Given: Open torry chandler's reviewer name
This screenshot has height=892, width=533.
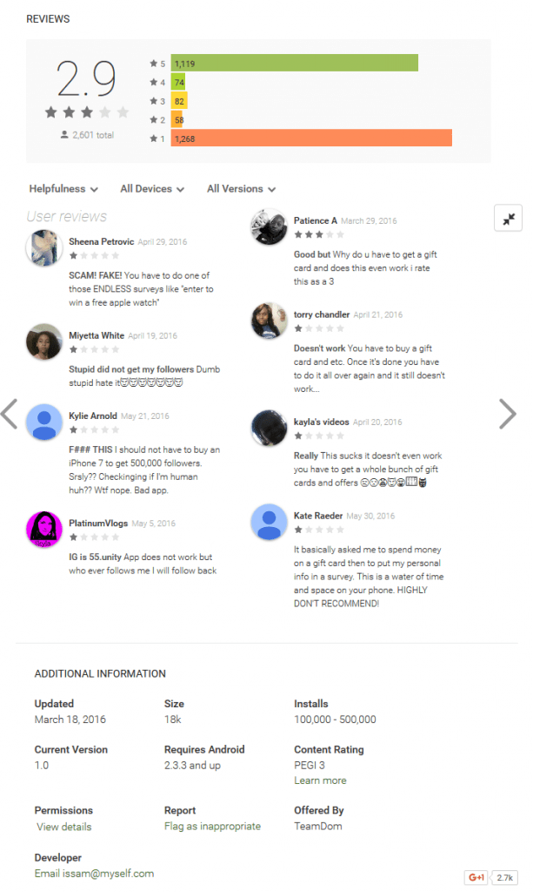Looking at the screenshot, I should (321, 314).
